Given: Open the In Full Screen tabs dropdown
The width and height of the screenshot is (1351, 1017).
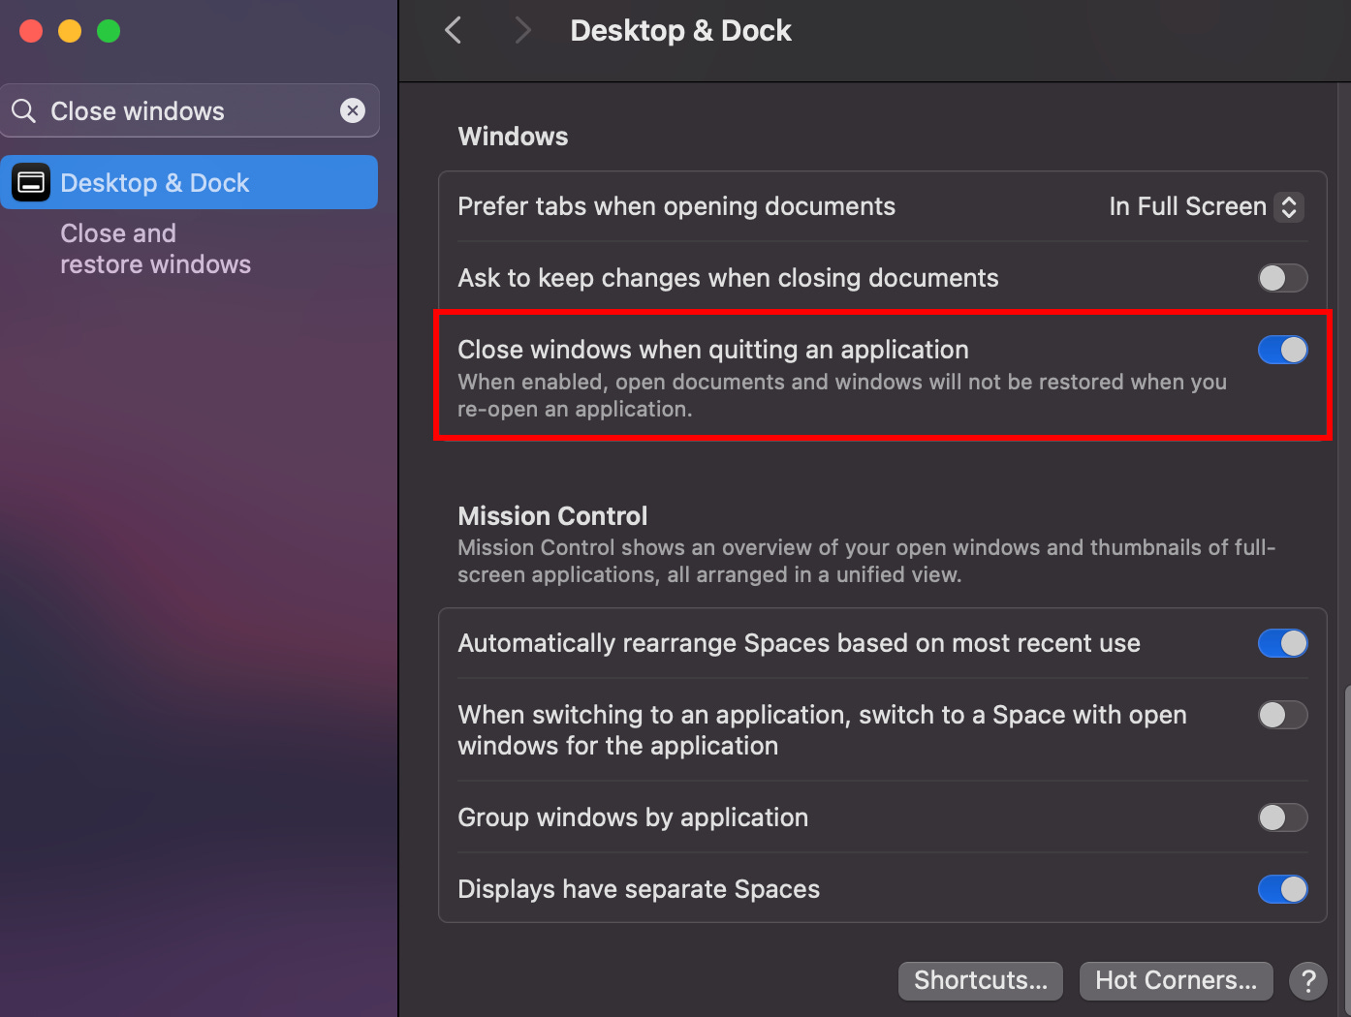Looking at the screenshot, I should point(1207,206).
